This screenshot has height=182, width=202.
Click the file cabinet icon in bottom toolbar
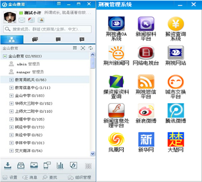21,165
